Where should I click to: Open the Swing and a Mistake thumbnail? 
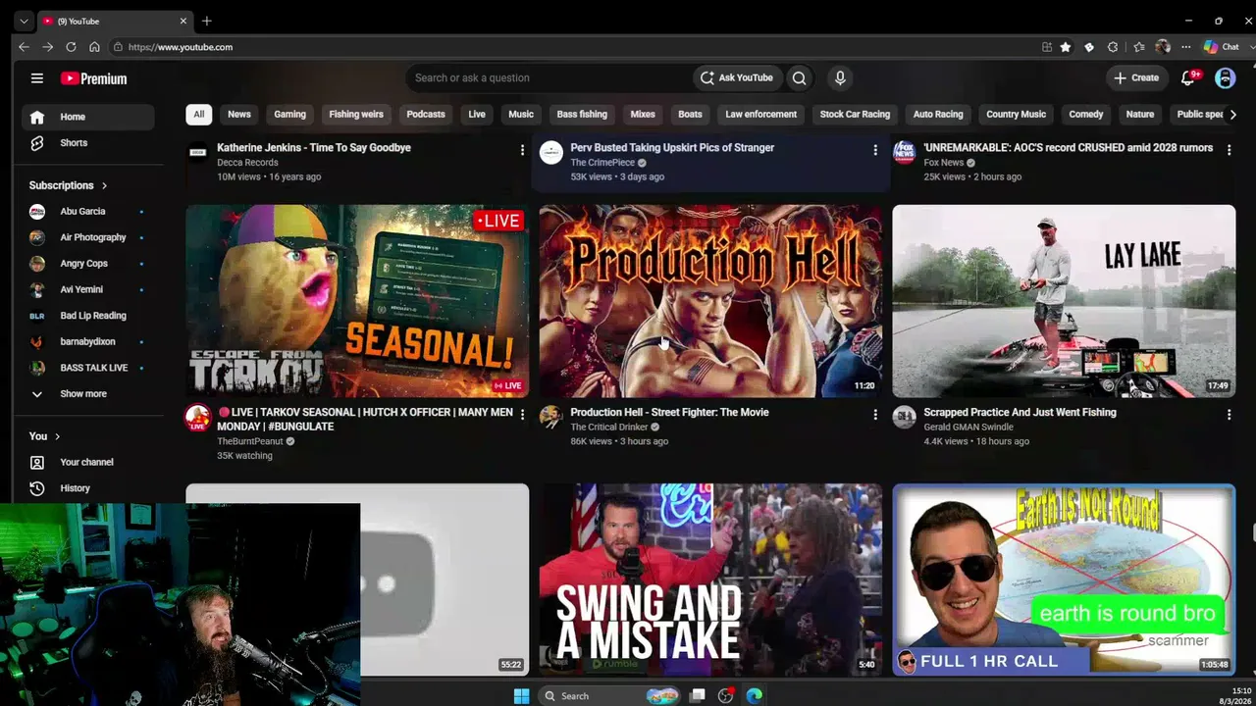710,580
